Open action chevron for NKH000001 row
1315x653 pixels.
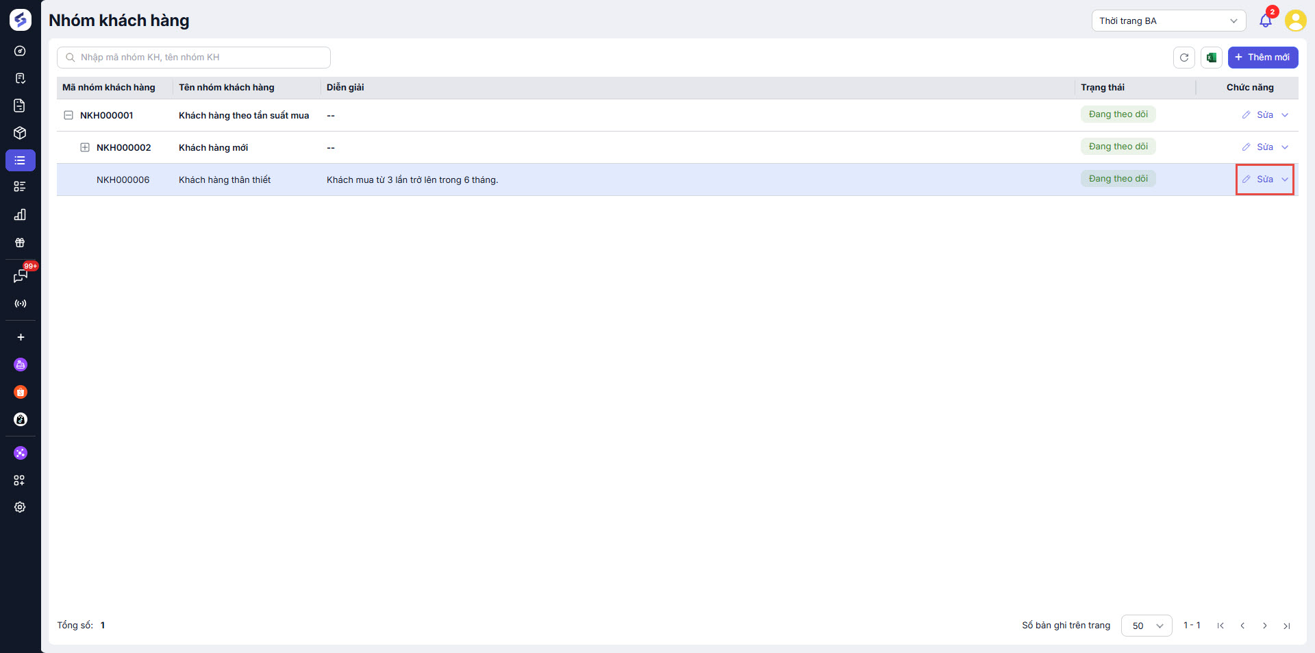coord(1285,115)
